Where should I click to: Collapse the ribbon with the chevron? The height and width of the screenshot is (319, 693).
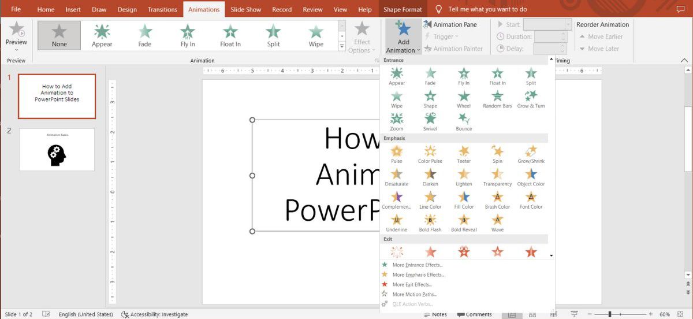point(684,60)
